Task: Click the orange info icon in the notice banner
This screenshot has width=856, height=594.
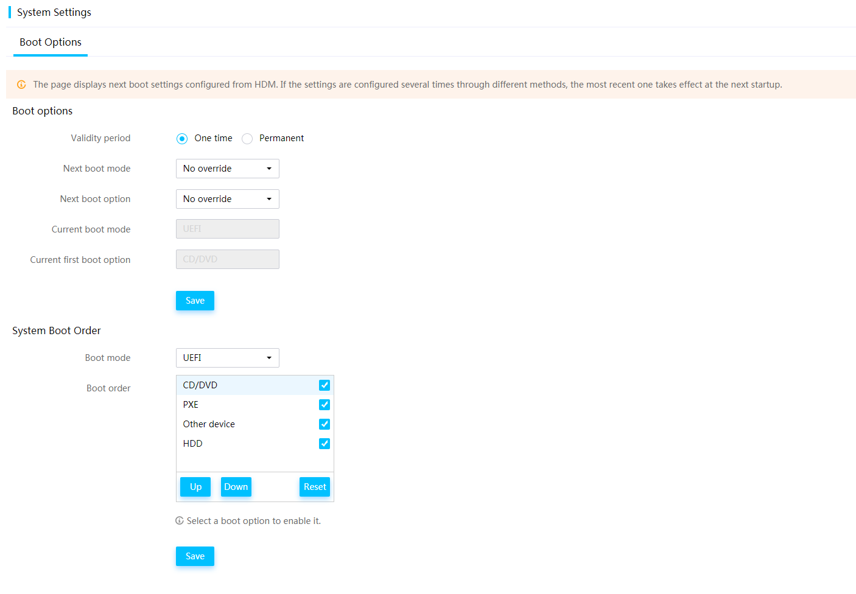Action: coord(21,85)
